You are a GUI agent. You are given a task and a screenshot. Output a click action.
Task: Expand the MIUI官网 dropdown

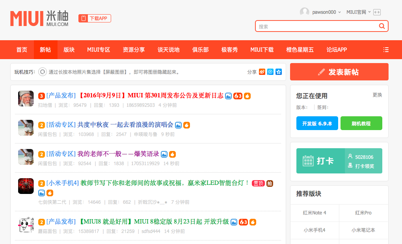(358, 12)
